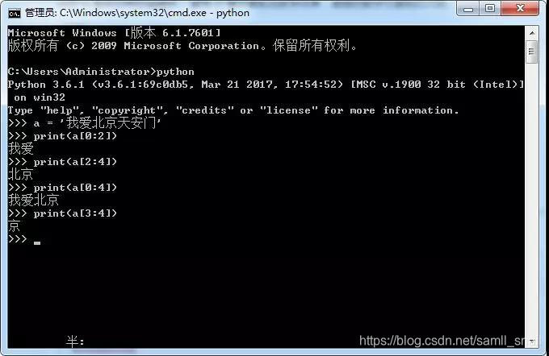Click the scrollbar up arrow
549x356 pixels.
[x=532, y=33]
